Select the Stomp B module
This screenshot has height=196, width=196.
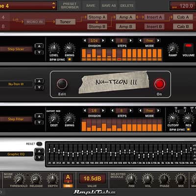pyautogui.click(x=97, y=26)
